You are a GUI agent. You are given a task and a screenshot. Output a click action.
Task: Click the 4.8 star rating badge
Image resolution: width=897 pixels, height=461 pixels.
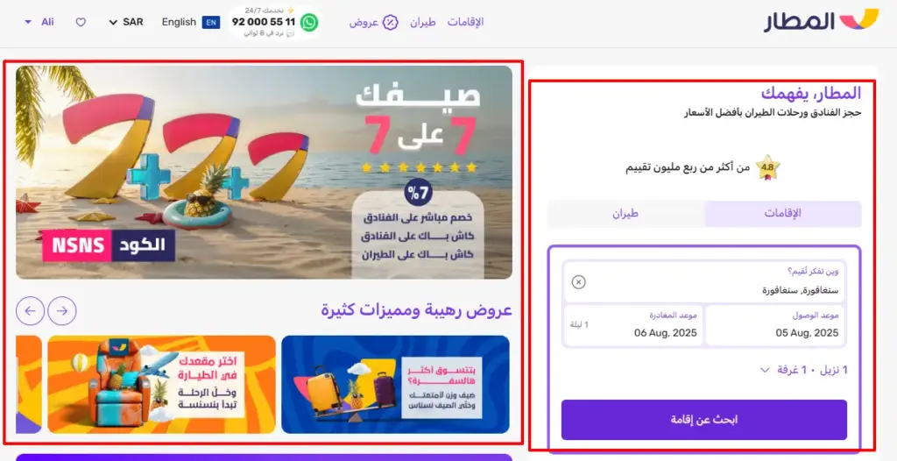[767, 167]
